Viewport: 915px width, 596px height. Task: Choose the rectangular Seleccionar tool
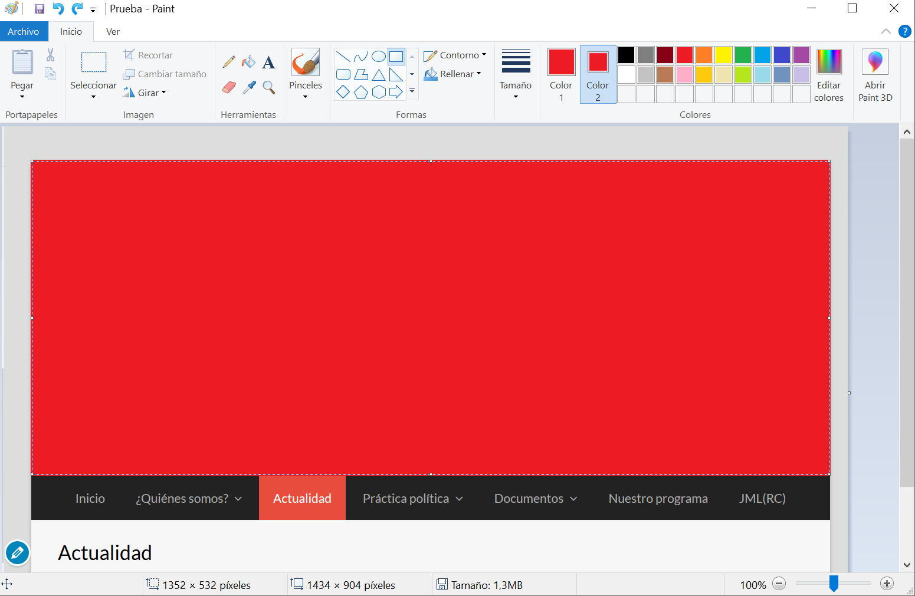coord(94,62)
